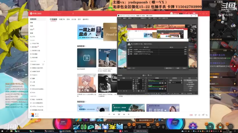Add a new playlist with the sidebar plus icon
Viewport: 238px width, 133px height.
point(44,61)
